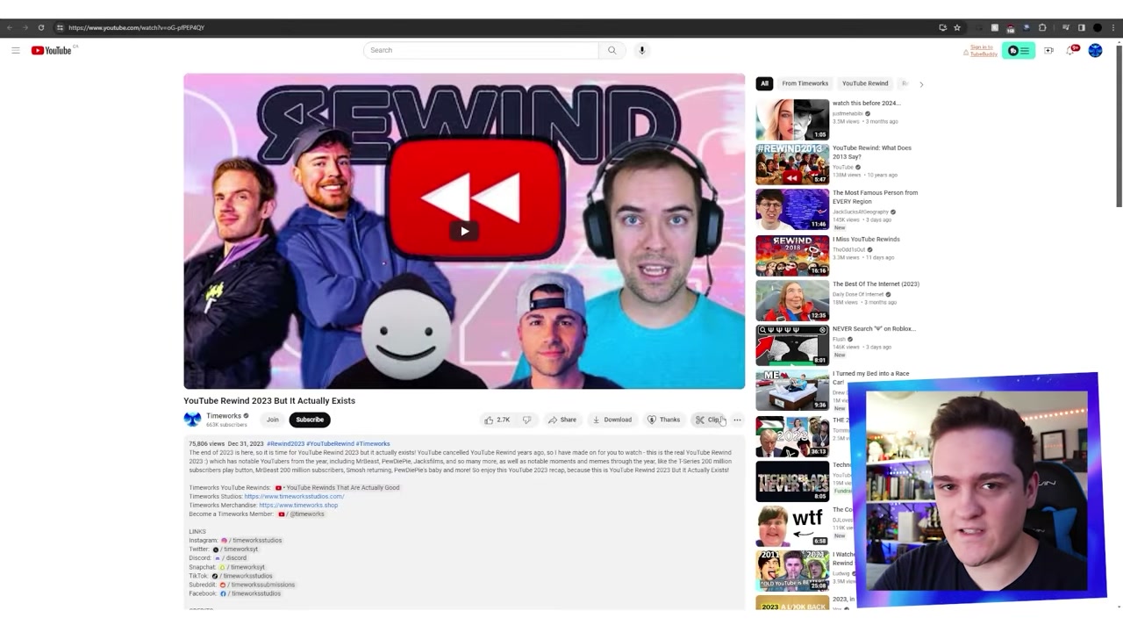Start voice search with microphone icon
This screenshot has width=1123, height=632.
(642, 50)
